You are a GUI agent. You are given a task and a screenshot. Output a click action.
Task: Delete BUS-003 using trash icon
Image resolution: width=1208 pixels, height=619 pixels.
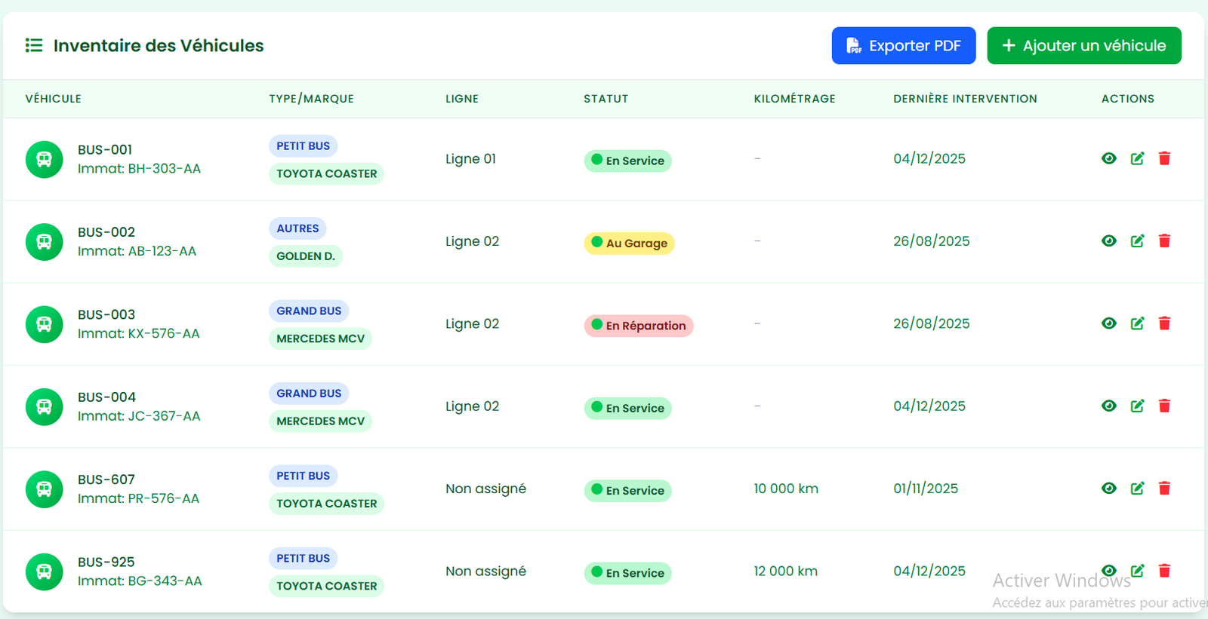[1164, 323]
